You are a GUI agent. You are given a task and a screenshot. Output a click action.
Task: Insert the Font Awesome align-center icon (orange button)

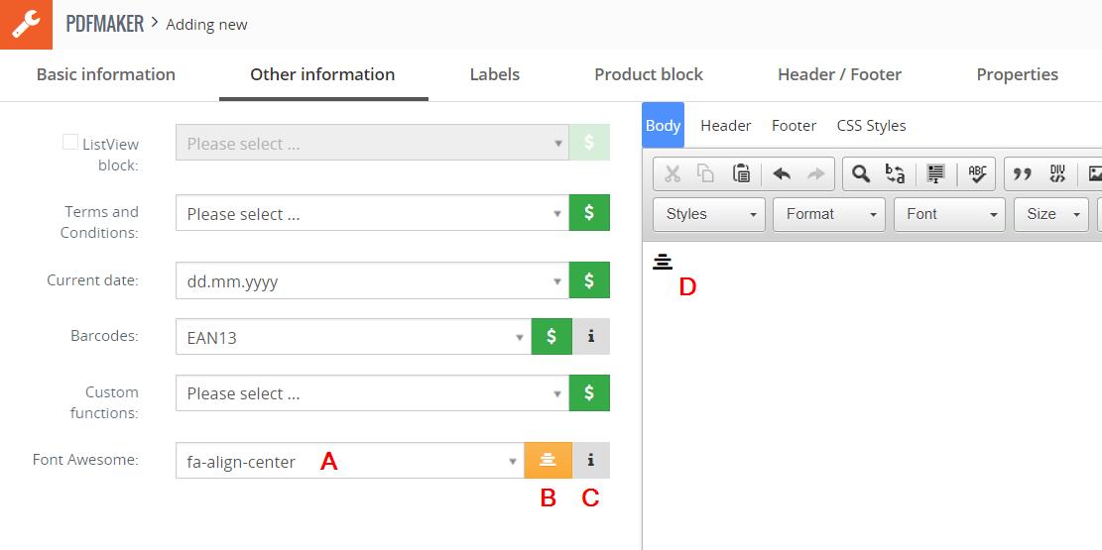tap(548, 460)
